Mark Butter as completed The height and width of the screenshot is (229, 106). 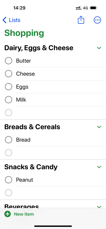pyautogui.click(x=9, y=61)
